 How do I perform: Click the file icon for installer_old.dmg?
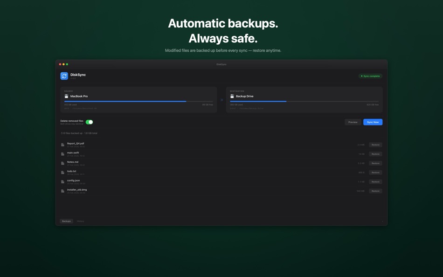coord(63,191)
